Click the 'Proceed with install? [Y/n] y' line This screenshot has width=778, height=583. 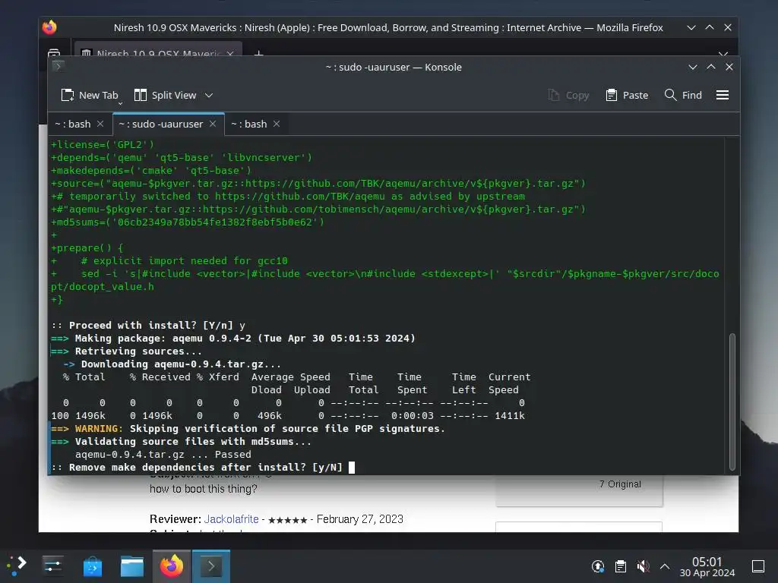click(x=148, y=325)
